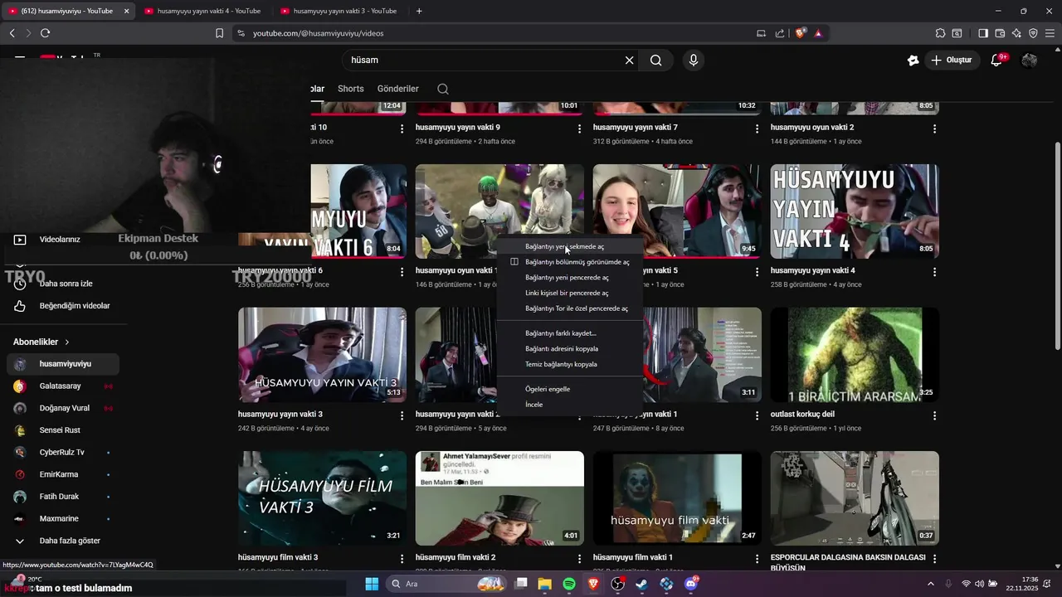The image size is (1062, 597).
Task: Expand the Abonelikler section chevron
Action: [67, 342]
